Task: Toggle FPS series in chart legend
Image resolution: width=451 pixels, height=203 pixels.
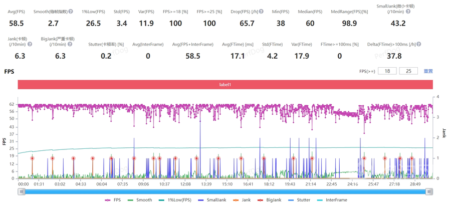Action: 113,200
